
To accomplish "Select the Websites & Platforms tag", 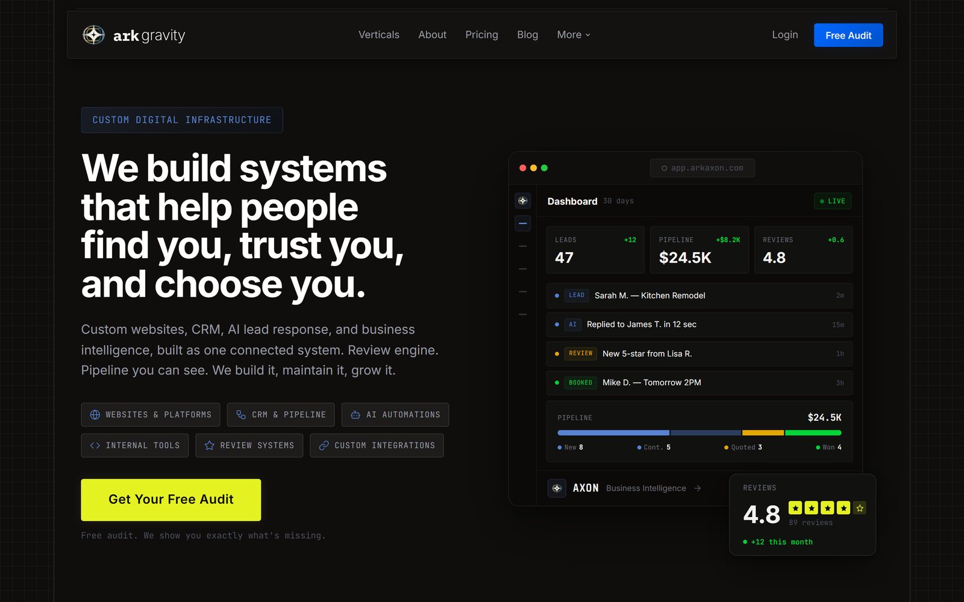I will click(151, 415).
